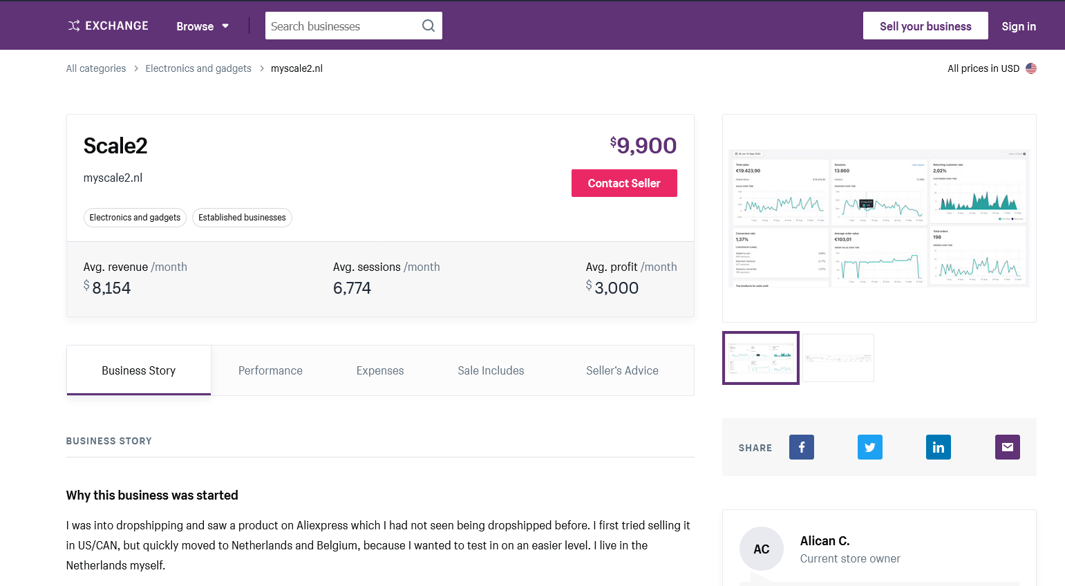Focus the Search businesses field
The width and height of the screenshot is (1065, 586).
(x=342, y=26)
